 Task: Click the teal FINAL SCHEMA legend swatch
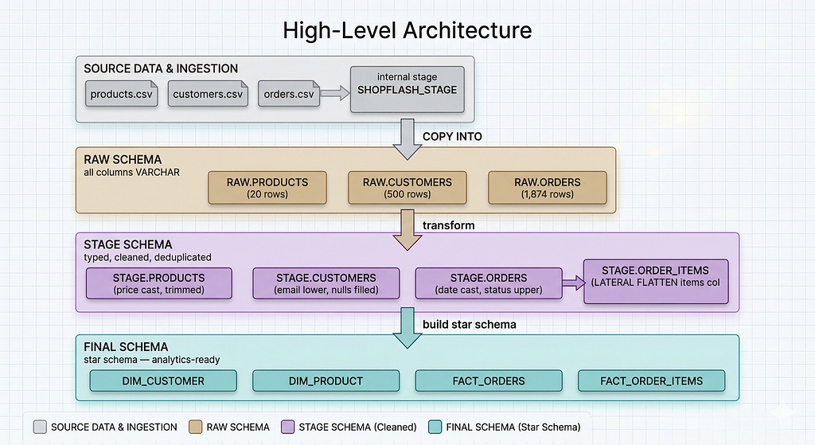point(435,427)
